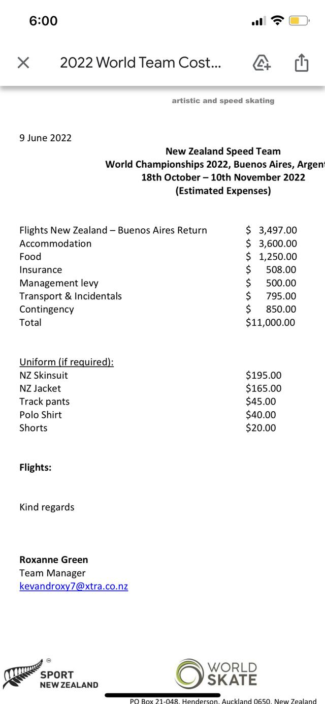Tap the cellular signal bars icon

[258, 21]
